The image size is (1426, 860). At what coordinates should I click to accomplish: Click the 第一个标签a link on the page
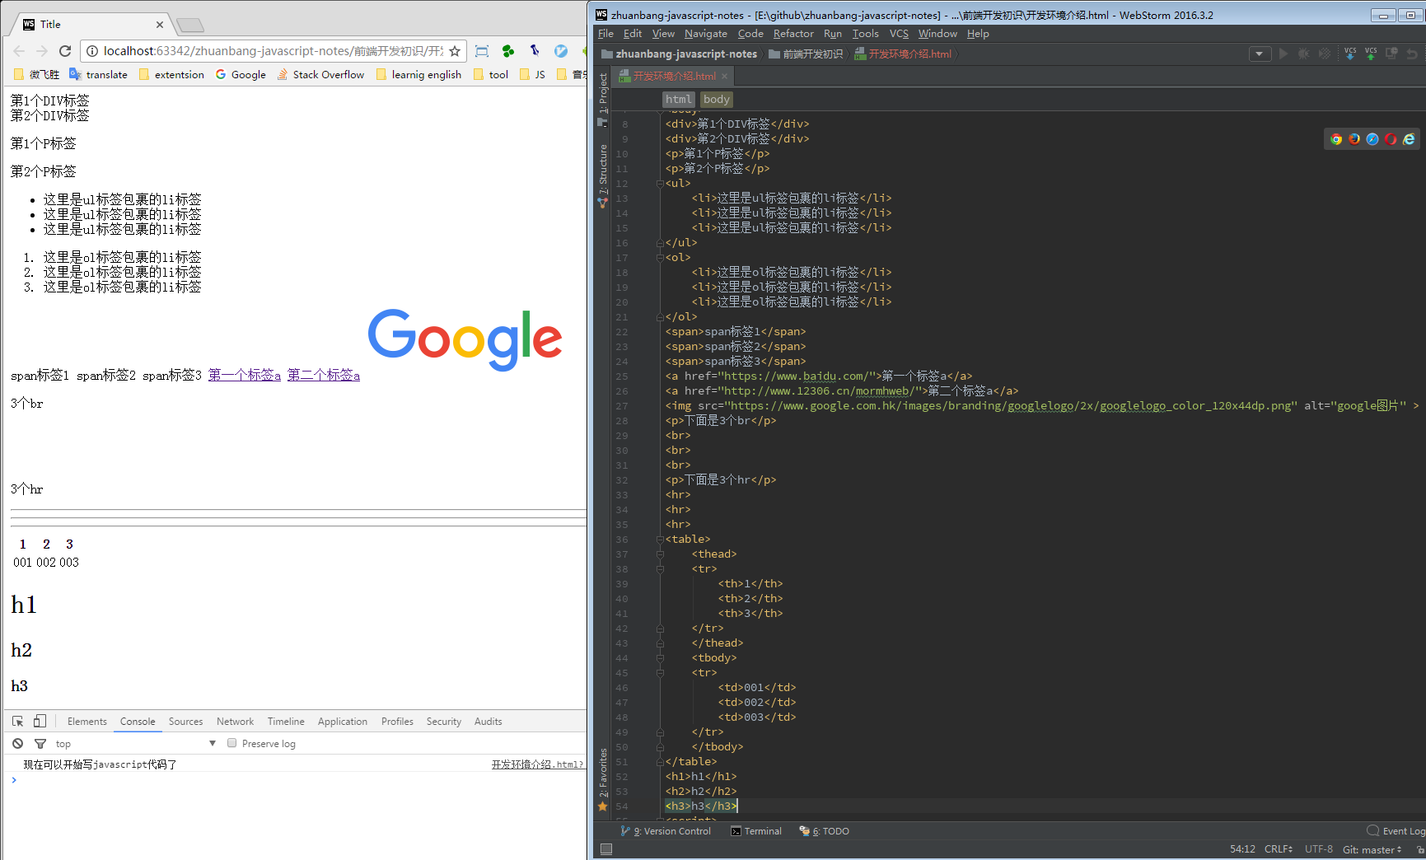point(245,376)
